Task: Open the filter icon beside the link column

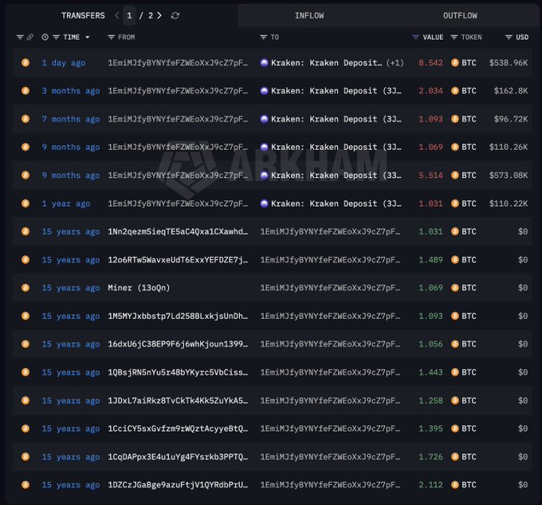Action: tap(20, 37)
